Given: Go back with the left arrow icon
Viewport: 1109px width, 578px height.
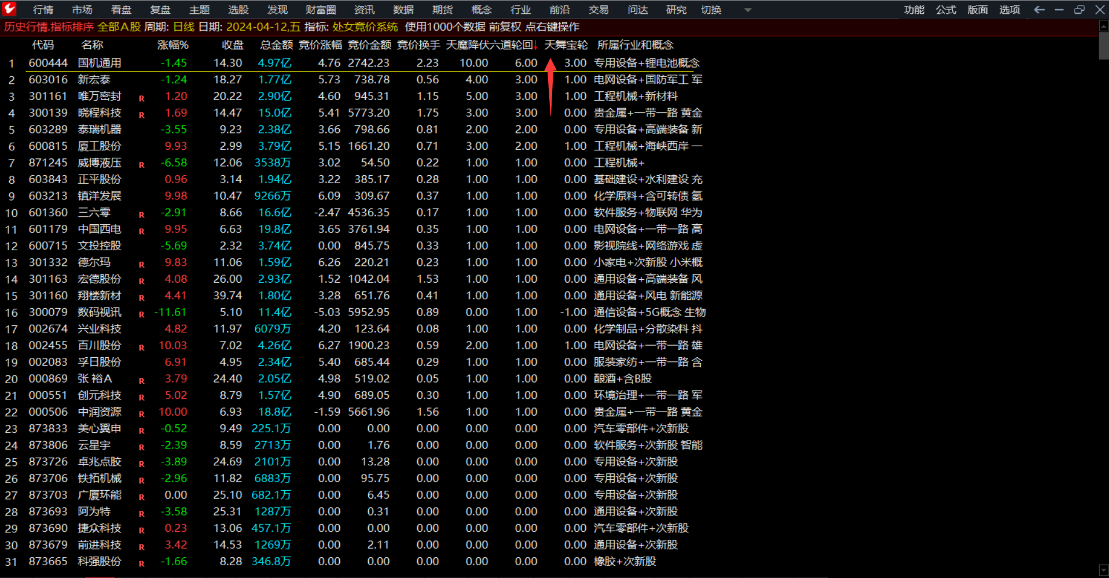Looking at the screenshot, I should [1040, 10].
